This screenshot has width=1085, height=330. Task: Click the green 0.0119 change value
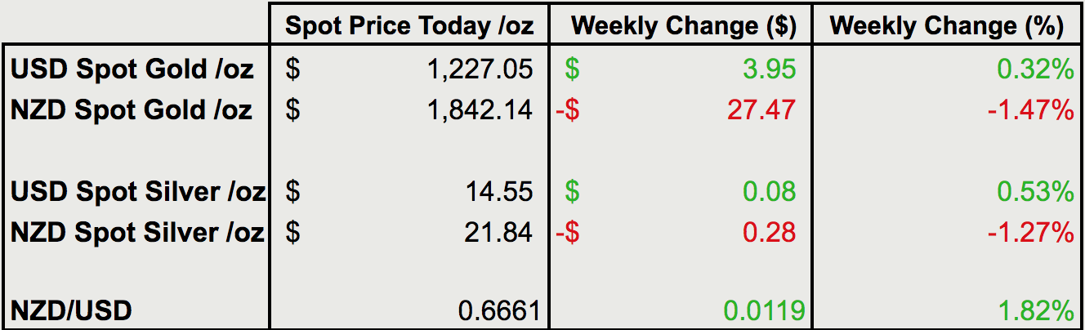764,311
